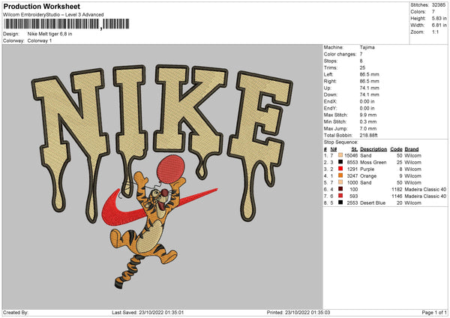Viewport: 450px width, 318px height.
Task: Click the Wilcom EmbroideryStudio Level 3 Advanced line
Action: pos(53,15)
